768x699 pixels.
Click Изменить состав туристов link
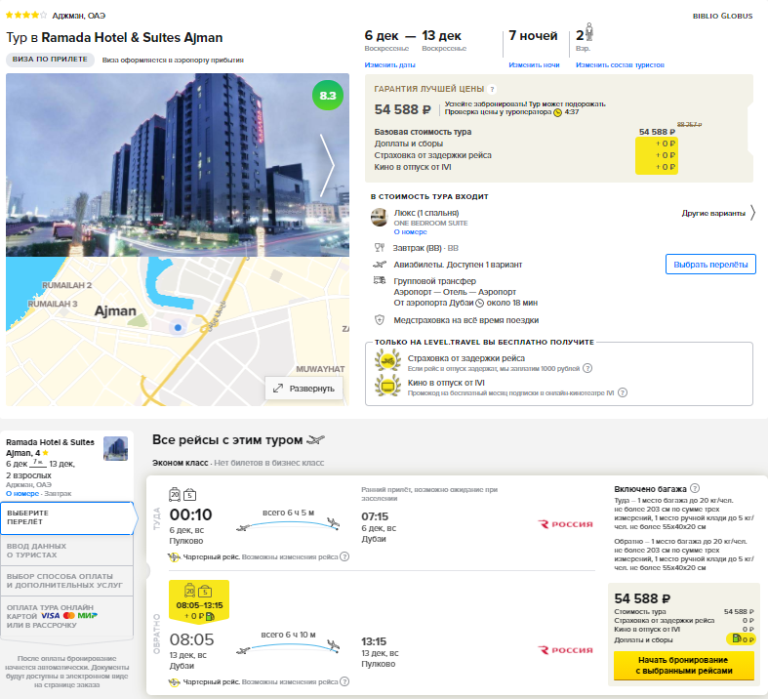point(620,64)
